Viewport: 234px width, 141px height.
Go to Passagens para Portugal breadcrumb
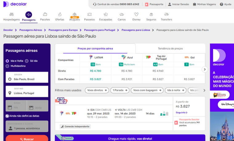(99, 30)
